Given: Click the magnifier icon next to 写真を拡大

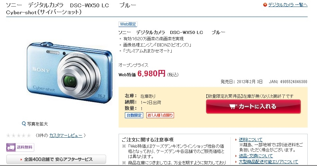Looking at the screenshot, I should [24, 124].
